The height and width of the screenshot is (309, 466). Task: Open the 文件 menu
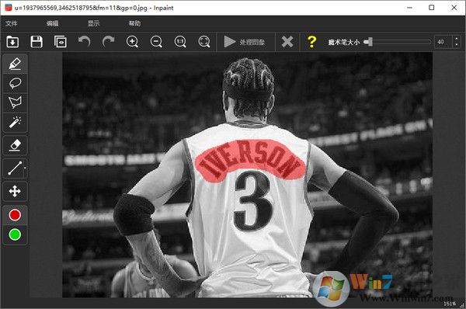[12, 23]
